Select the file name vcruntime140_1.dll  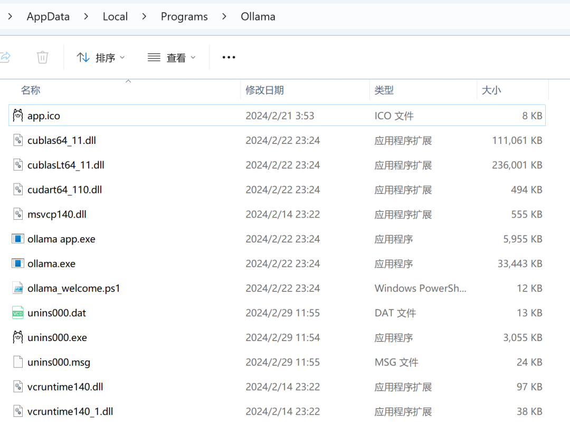70,412
